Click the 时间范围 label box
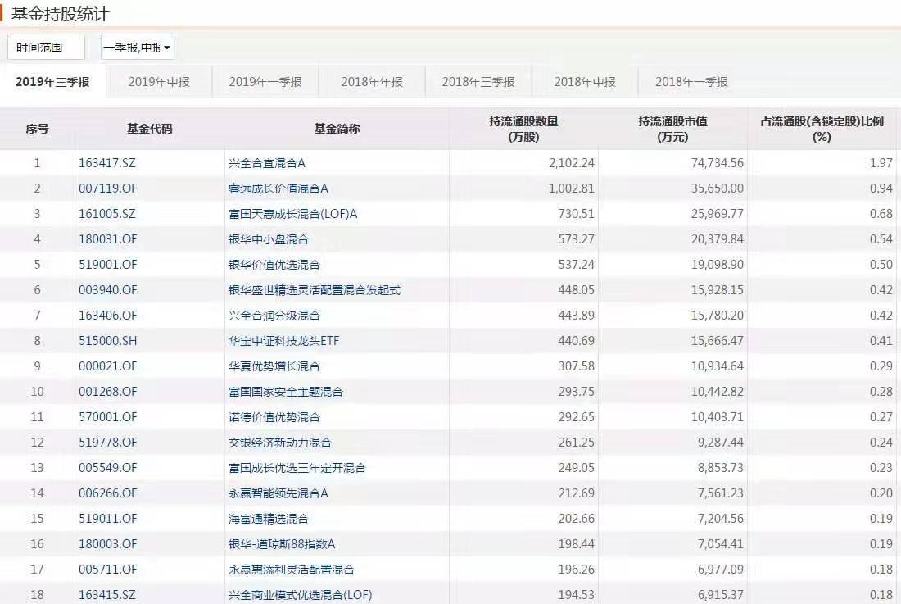 46,48
